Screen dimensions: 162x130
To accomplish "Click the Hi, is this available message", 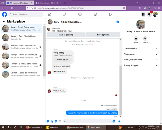I will (62, 66).
